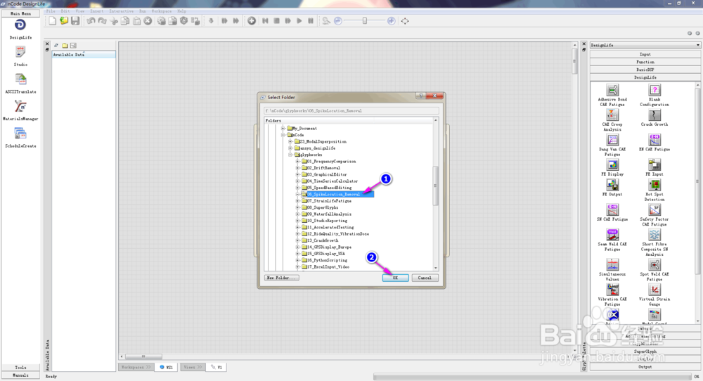
Task: Click the Pause toolbar button
Action: pyautogui.click(x=311, y=21)
